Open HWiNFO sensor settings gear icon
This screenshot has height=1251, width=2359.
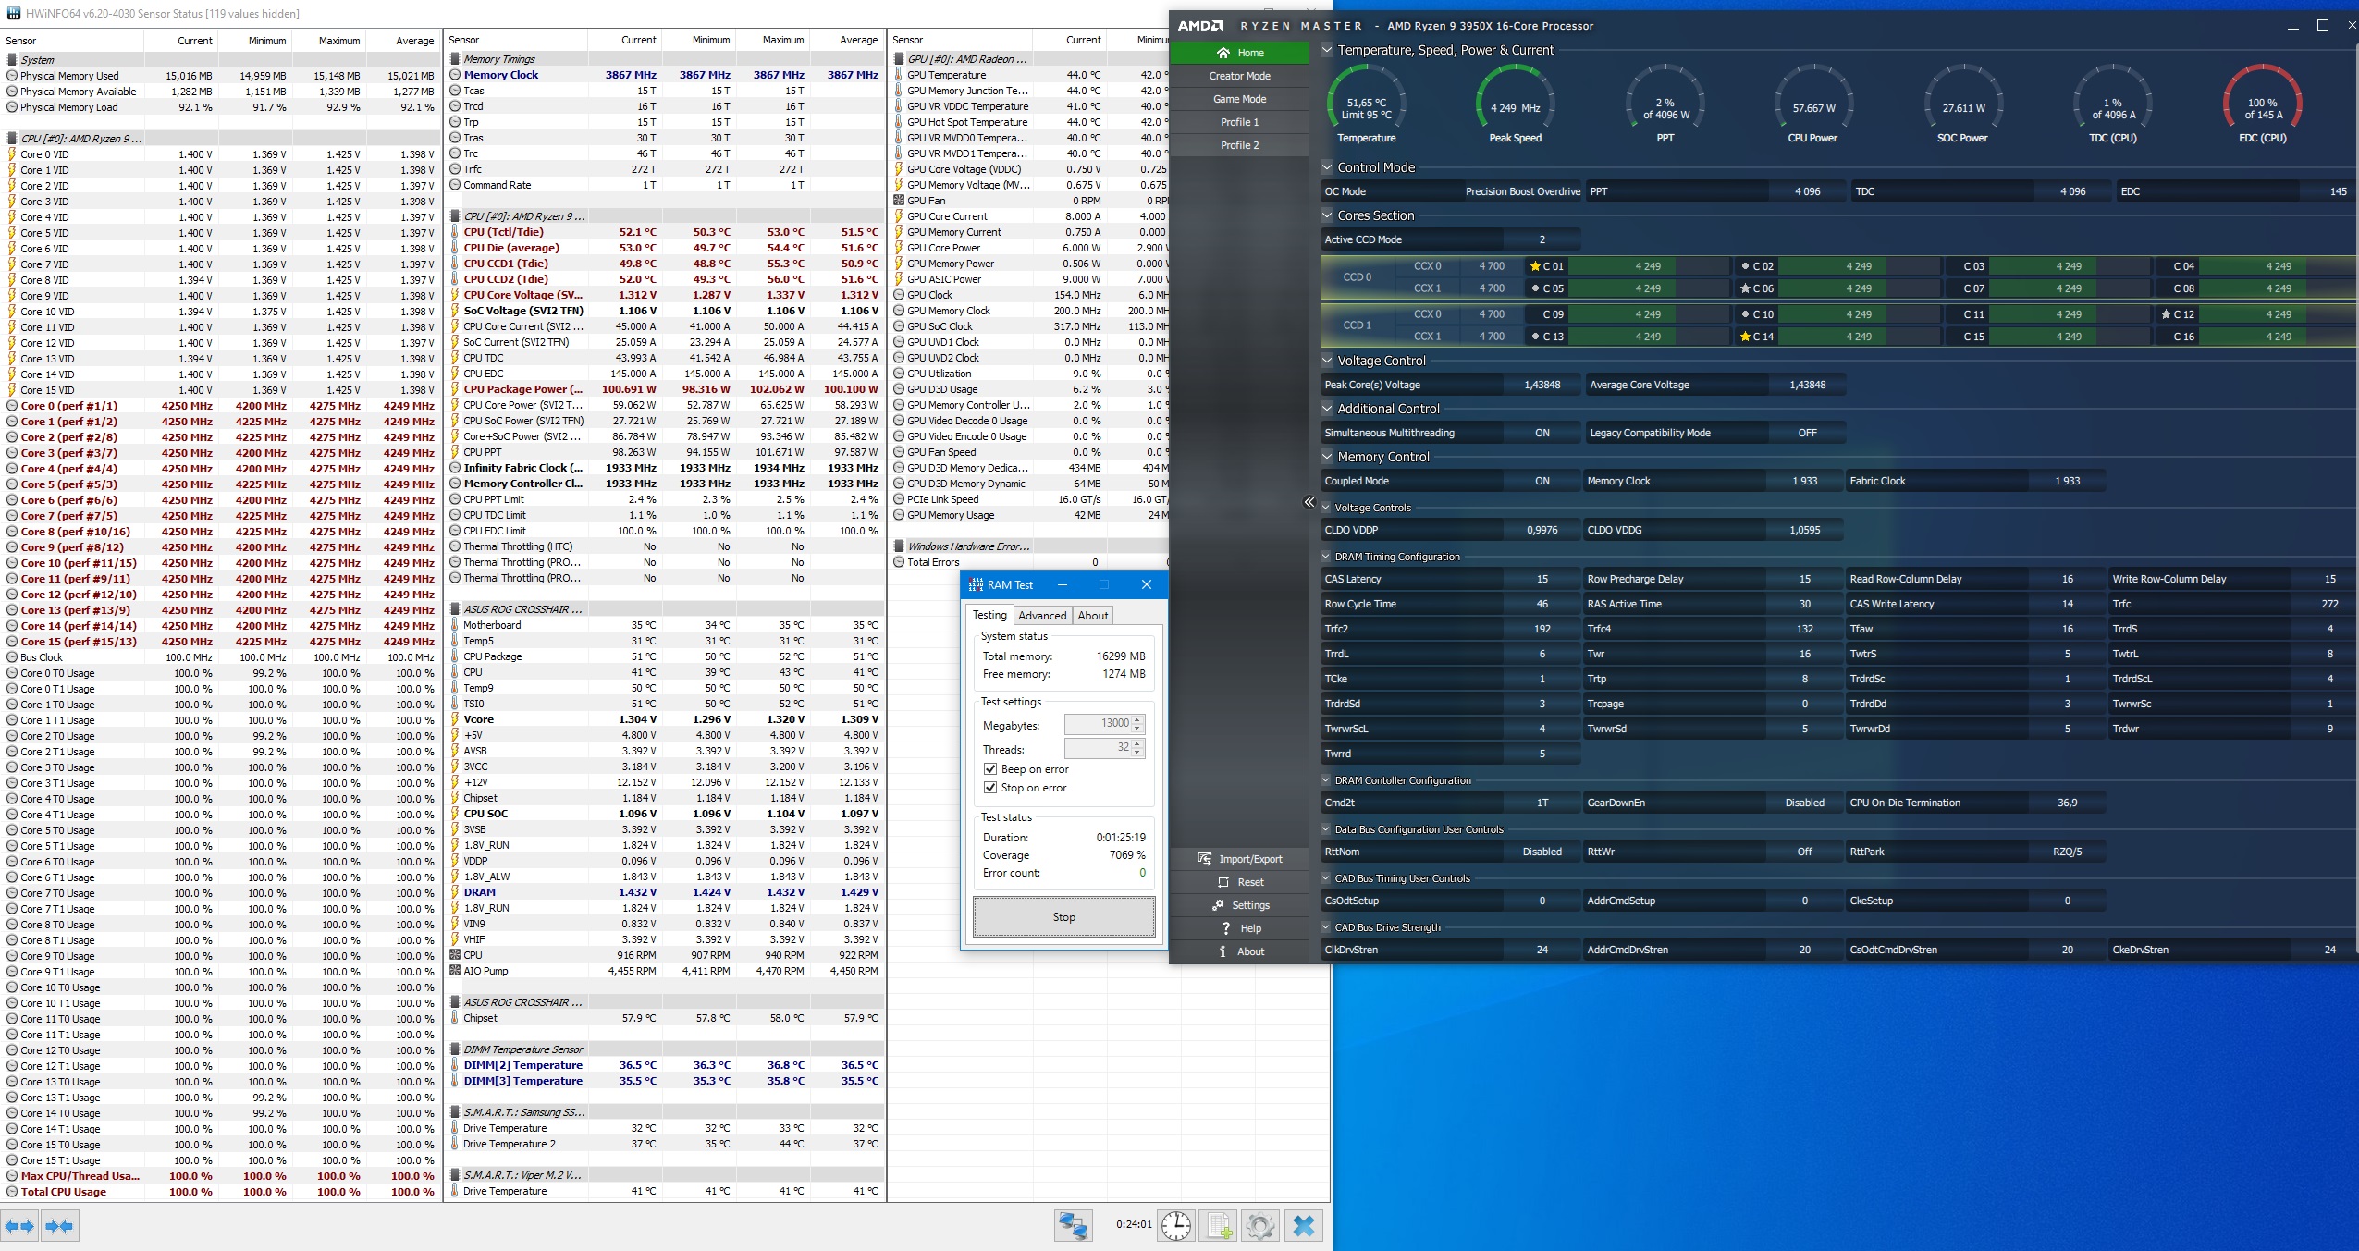tap(1260, 1226)
